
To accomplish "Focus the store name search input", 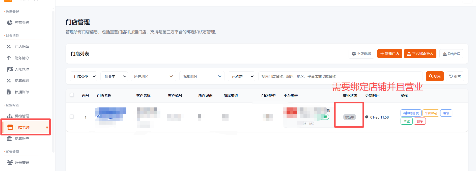I will pyautogui.click(x=341, y=76).
